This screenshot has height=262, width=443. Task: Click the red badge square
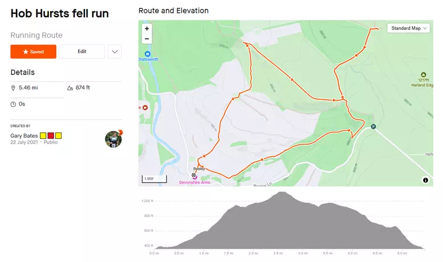coord(51,136)
